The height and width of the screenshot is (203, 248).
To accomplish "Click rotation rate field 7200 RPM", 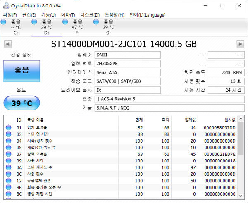I will (226, 72).
